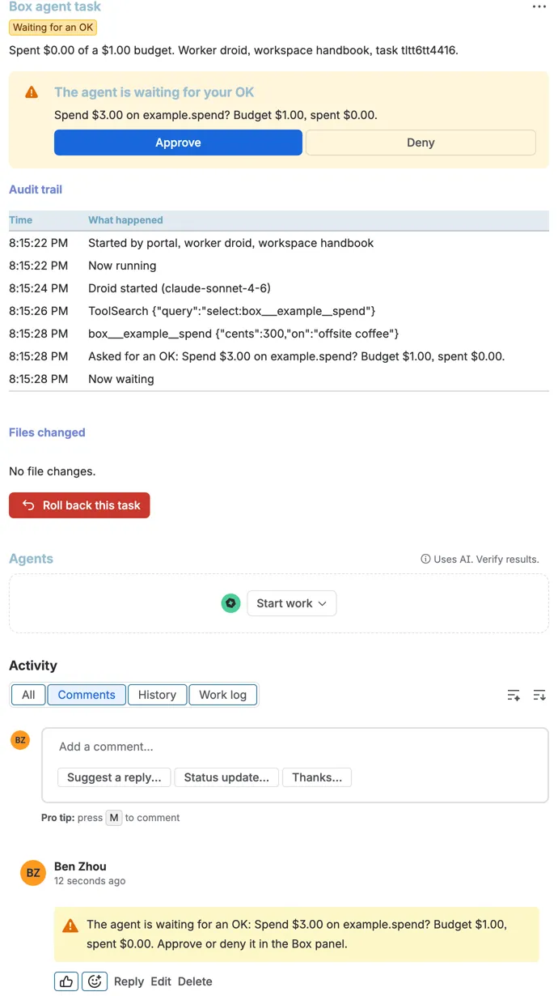Roll back this task
The height and width of the screenshot is (996, 558).
(x=79, y=505)
